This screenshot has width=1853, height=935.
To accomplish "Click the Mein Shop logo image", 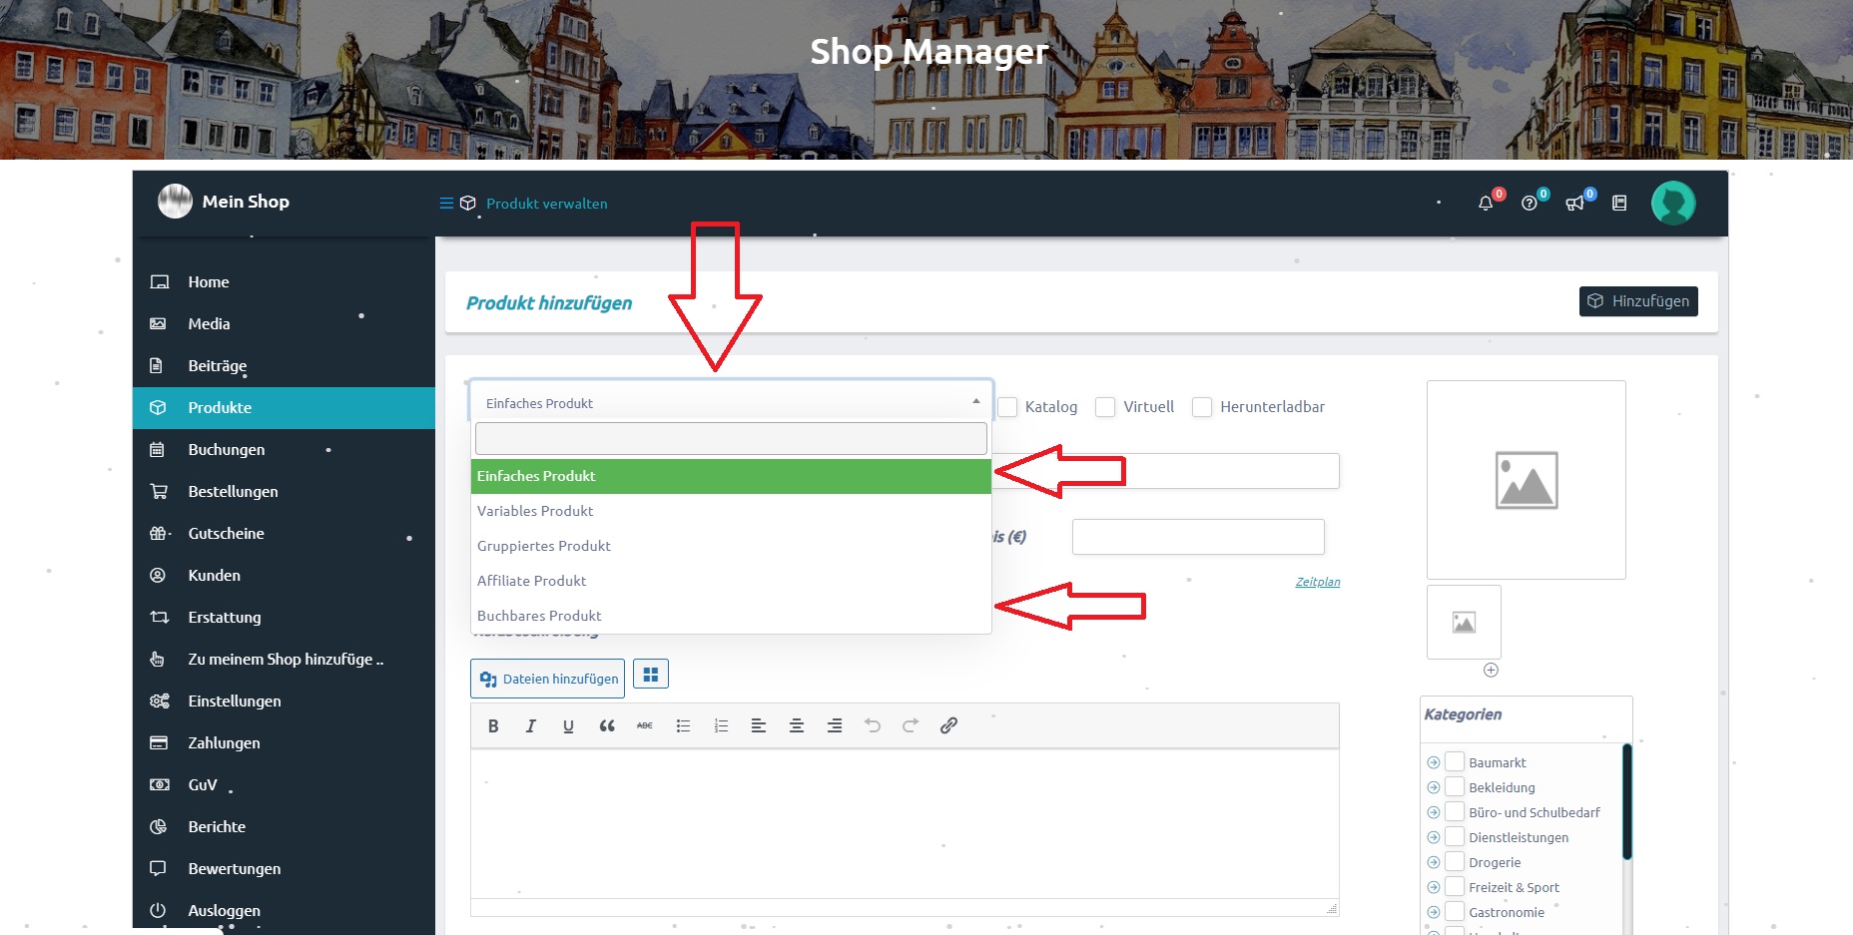I will coord(175,202).
